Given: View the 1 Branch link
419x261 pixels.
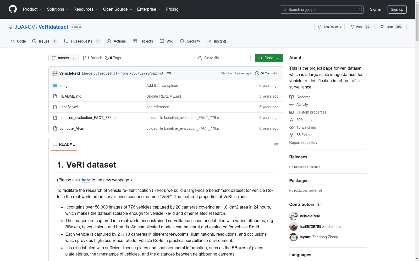Looking at the screenshot, I should (x=92, y=58).
